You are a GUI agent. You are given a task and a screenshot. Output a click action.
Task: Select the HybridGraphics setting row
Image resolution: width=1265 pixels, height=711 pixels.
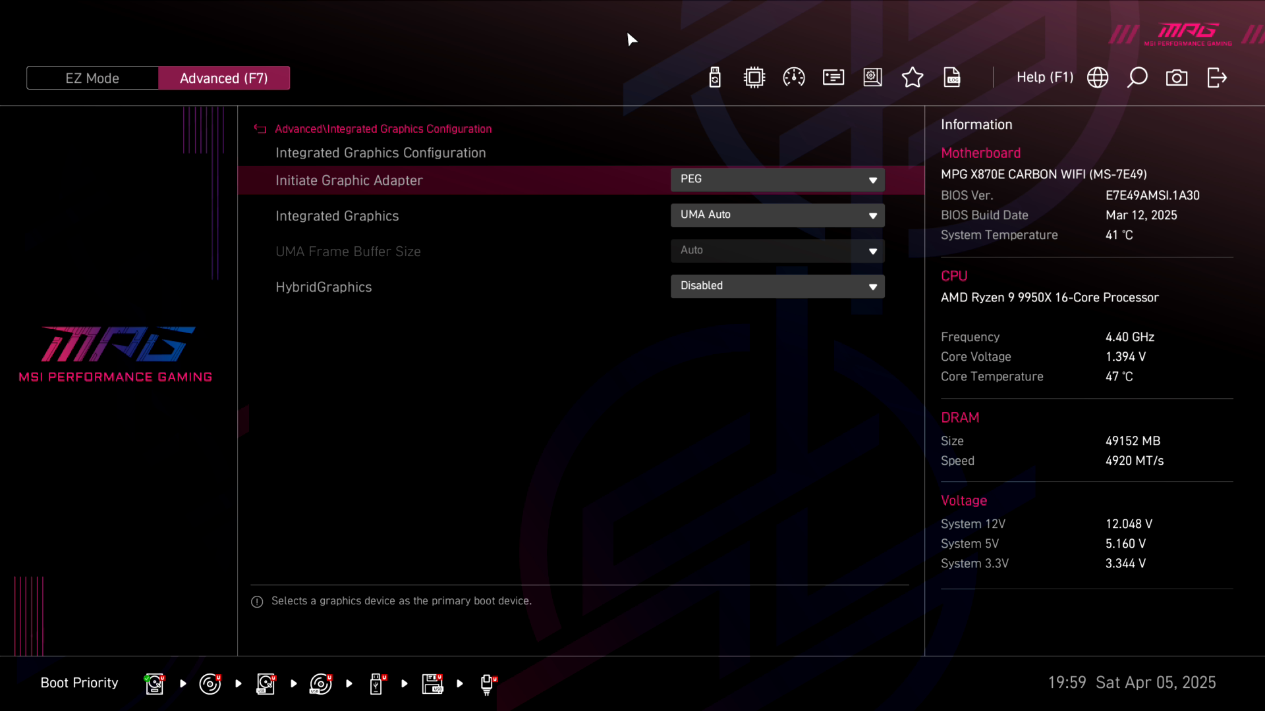[x=323, y=287]
